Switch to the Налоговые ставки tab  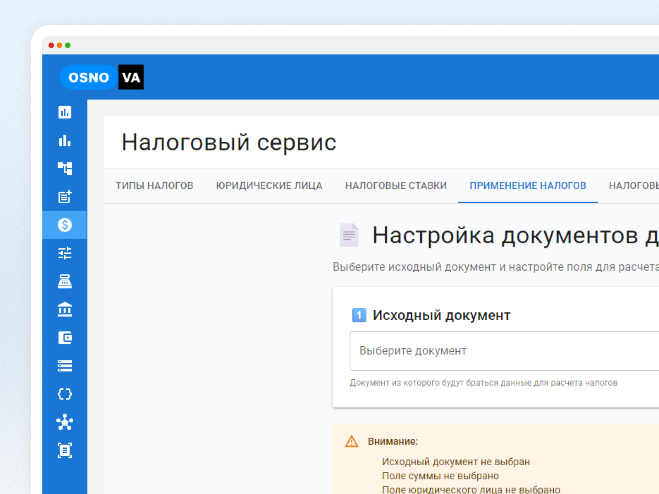pos(396,186)
